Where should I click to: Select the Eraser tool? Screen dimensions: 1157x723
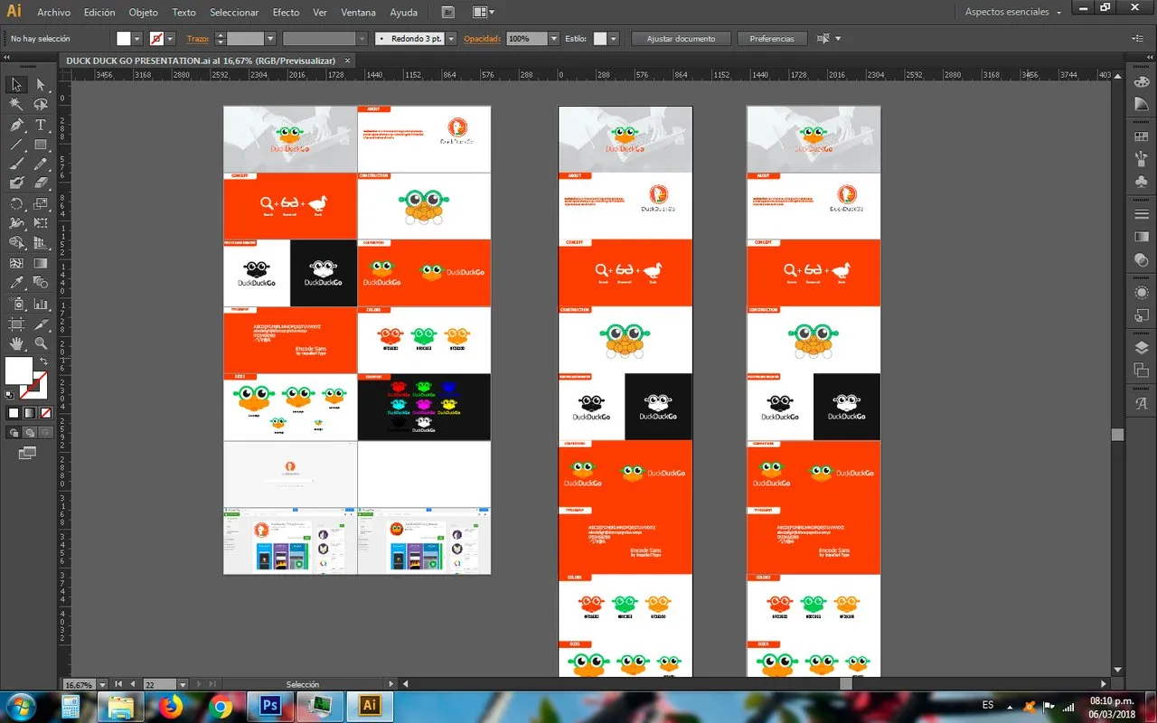(41, 183)
